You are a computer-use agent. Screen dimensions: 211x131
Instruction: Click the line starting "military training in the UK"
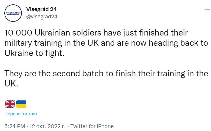(106, 43)
